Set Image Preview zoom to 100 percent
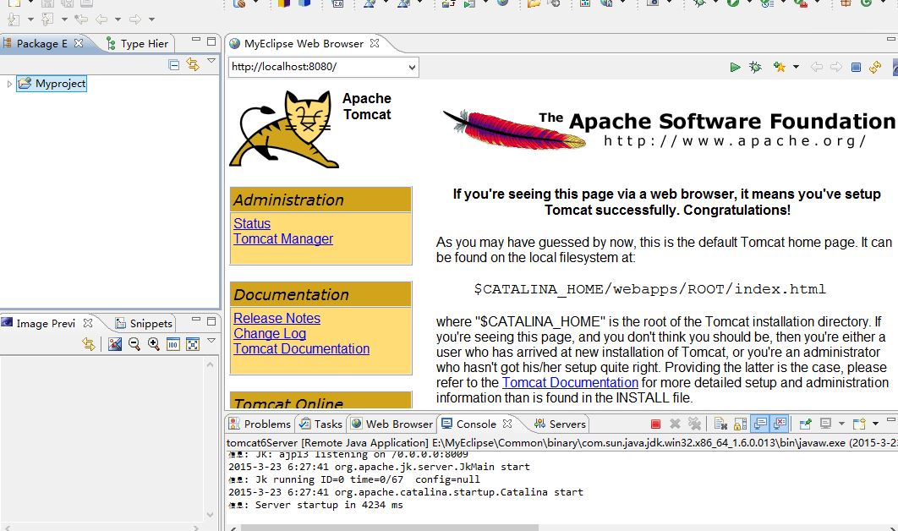The height and width of the screenshot is (531, 898). 173,343
